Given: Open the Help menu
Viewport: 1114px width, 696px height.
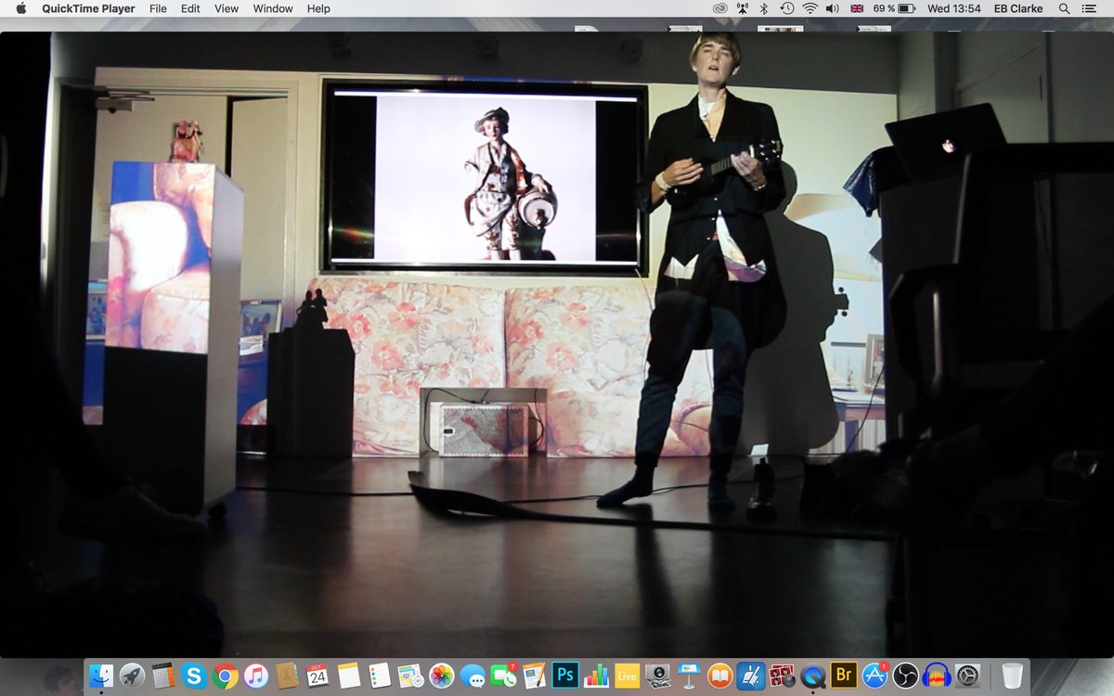Looking at the screenshot, I should (x=318, y=8).
